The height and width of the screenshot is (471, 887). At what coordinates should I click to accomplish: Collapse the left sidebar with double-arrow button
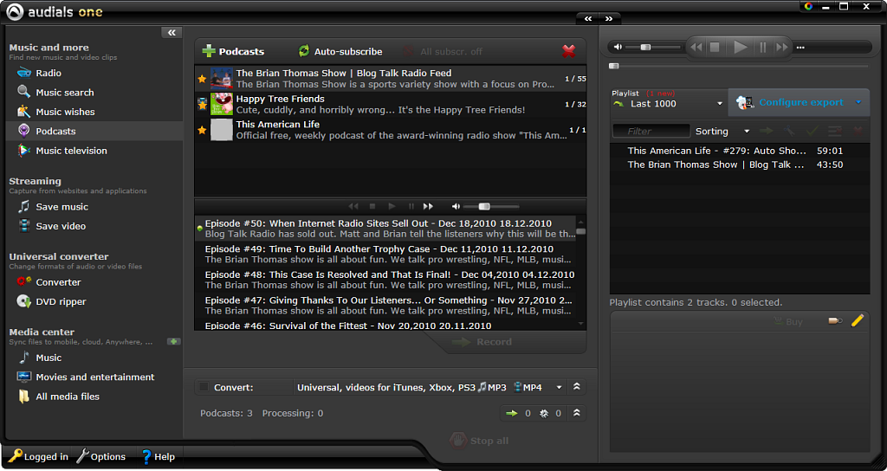coord(172,33)
